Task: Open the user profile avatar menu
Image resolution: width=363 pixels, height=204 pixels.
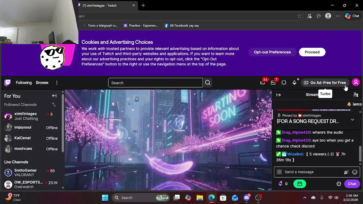Action: point(356,82)
